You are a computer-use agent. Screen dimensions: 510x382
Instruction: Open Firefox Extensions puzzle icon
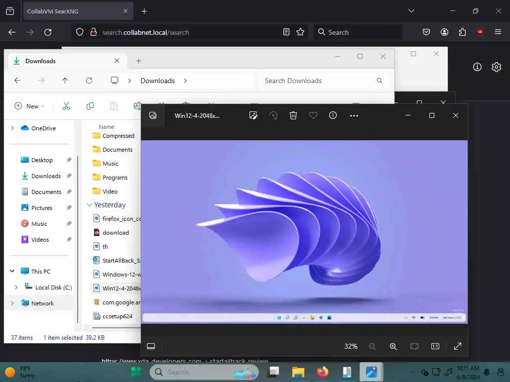pyautogui.click(x=462, y=32)
